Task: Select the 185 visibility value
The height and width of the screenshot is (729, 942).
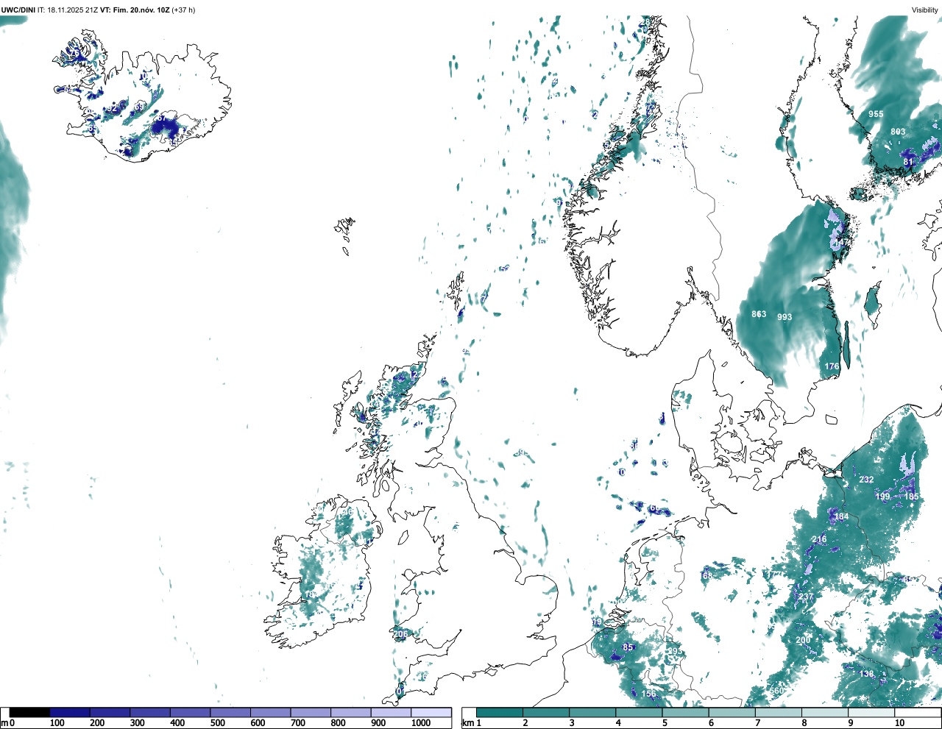Action: (x=911, y=497)
